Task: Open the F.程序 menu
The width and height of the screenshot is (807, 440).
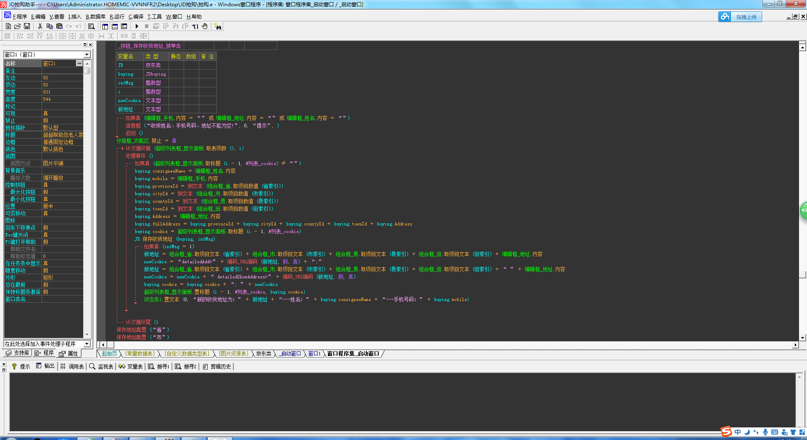Action: (x=20, y=17)
